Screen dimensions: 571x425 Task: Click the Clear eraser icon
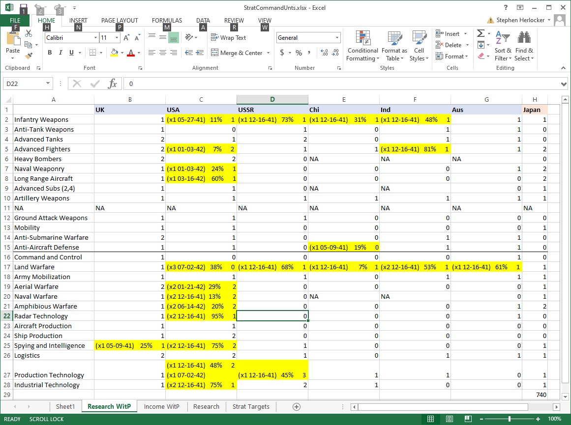(481, 56)
